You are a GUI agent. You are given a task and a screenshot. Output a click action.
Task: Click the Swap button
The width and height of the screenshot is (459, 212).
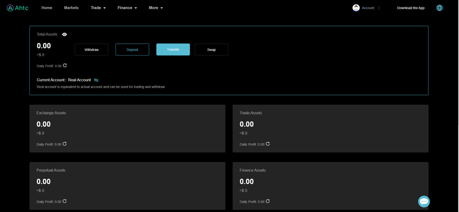211,50
